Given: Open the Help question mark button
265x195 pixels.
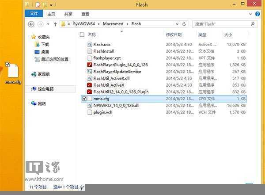Looking at the screenshot, I should pos(257,14).
